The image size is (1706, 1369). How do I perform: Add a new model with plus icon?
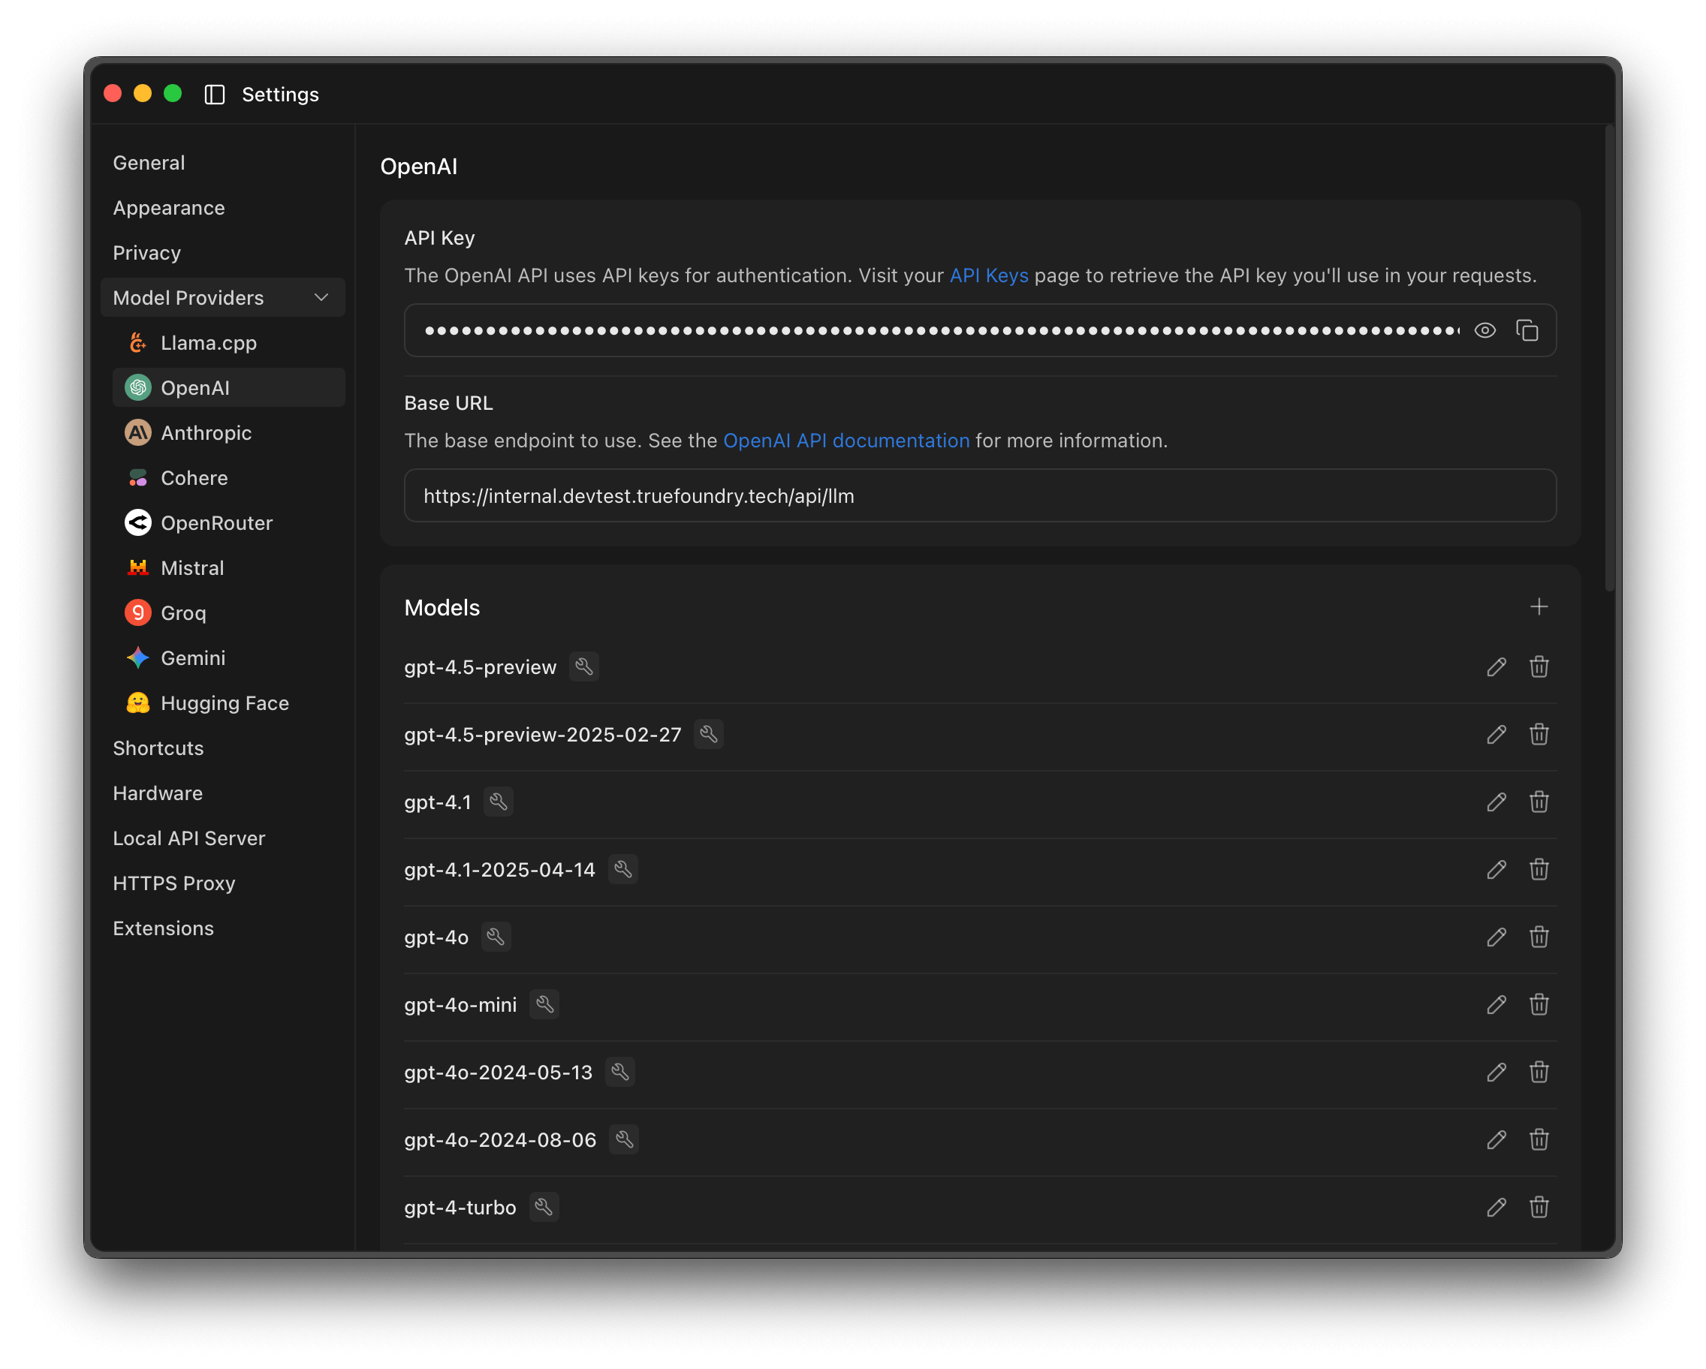tap(1539, 606)
